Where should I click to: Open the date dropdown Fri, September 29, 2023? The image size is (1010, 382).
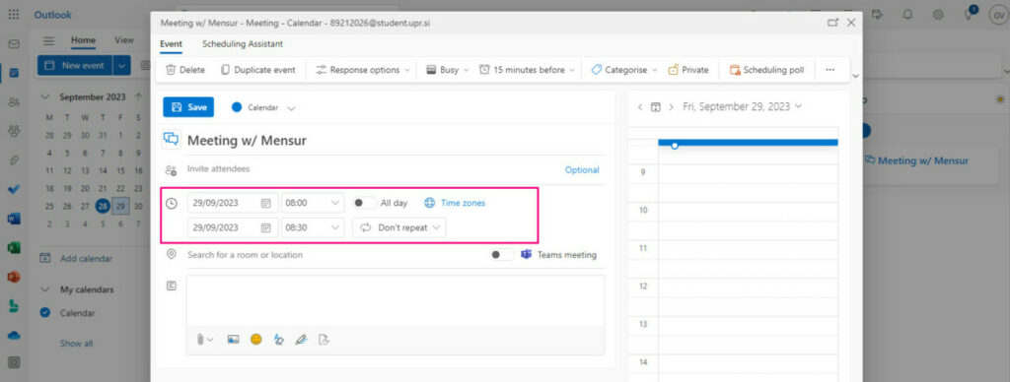[742, 106]
